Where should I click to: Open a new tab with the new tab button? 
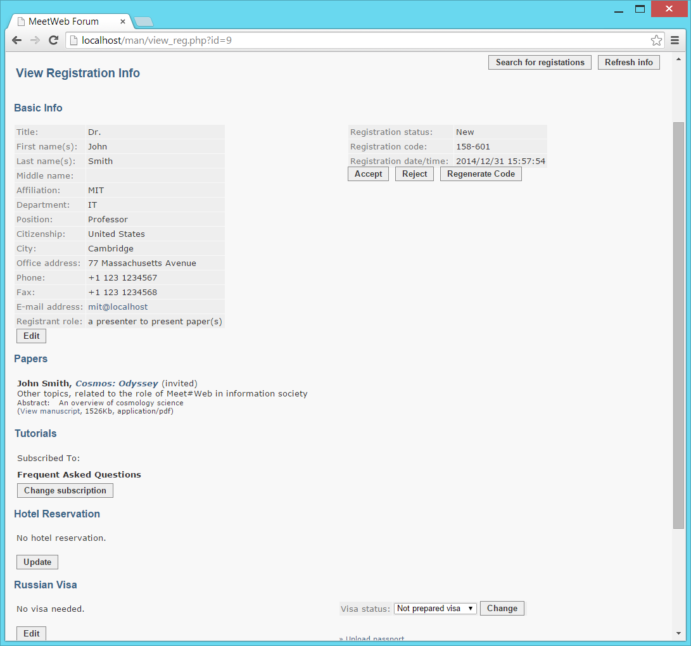[x=143, y=20]
